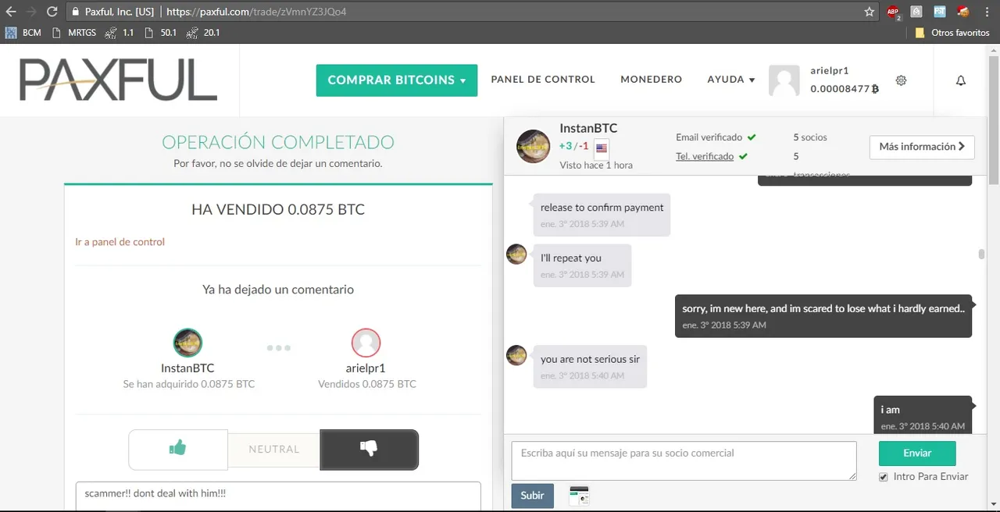Click the US flag icon beside InstanBTC
1000x512 pixels.
point(602,148)
